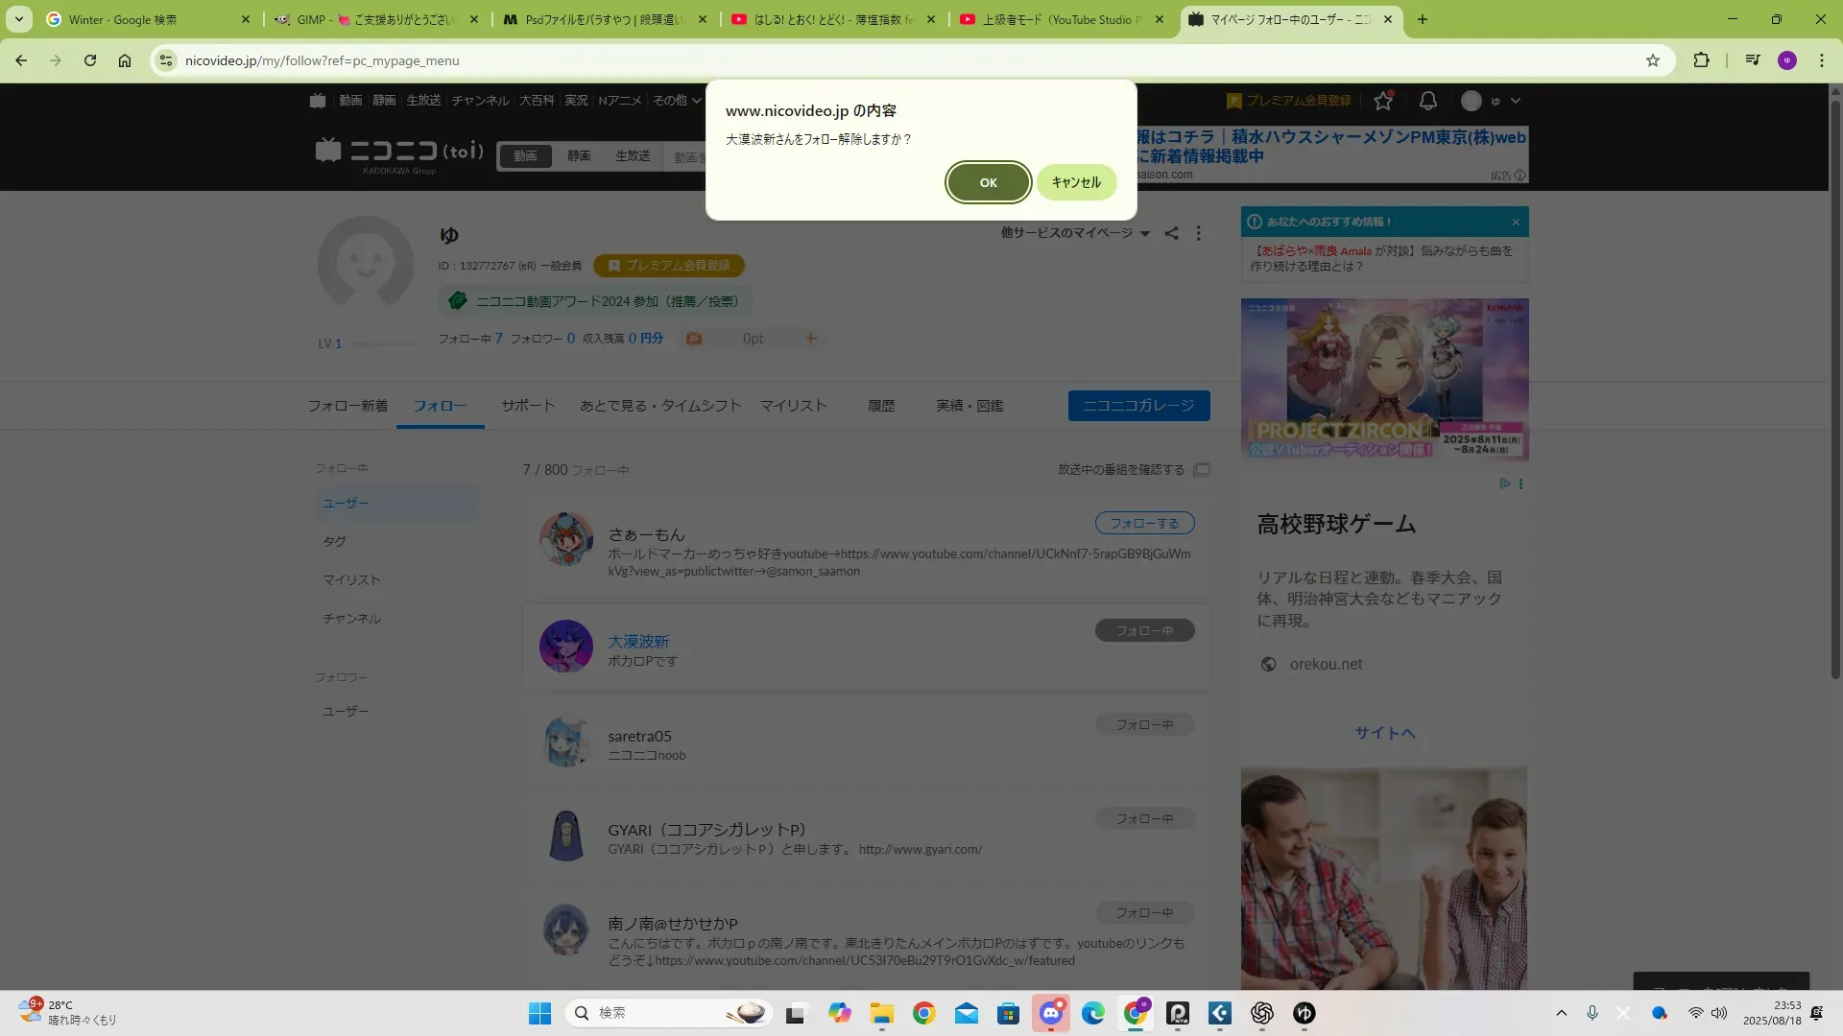Viewport: 1843px width, 1036px height.
Task: Close the recommended info banner
Action: (1516, 222)
